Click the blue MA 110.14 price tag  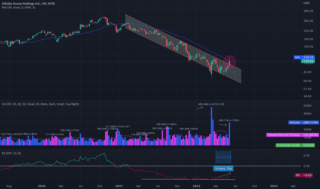(304, 57)
